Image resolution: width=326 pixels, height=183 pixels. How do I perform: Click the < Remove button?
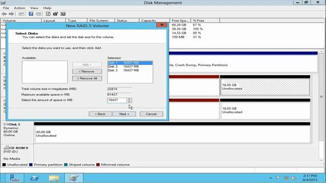pyautogui.click(x=87, y=71)
